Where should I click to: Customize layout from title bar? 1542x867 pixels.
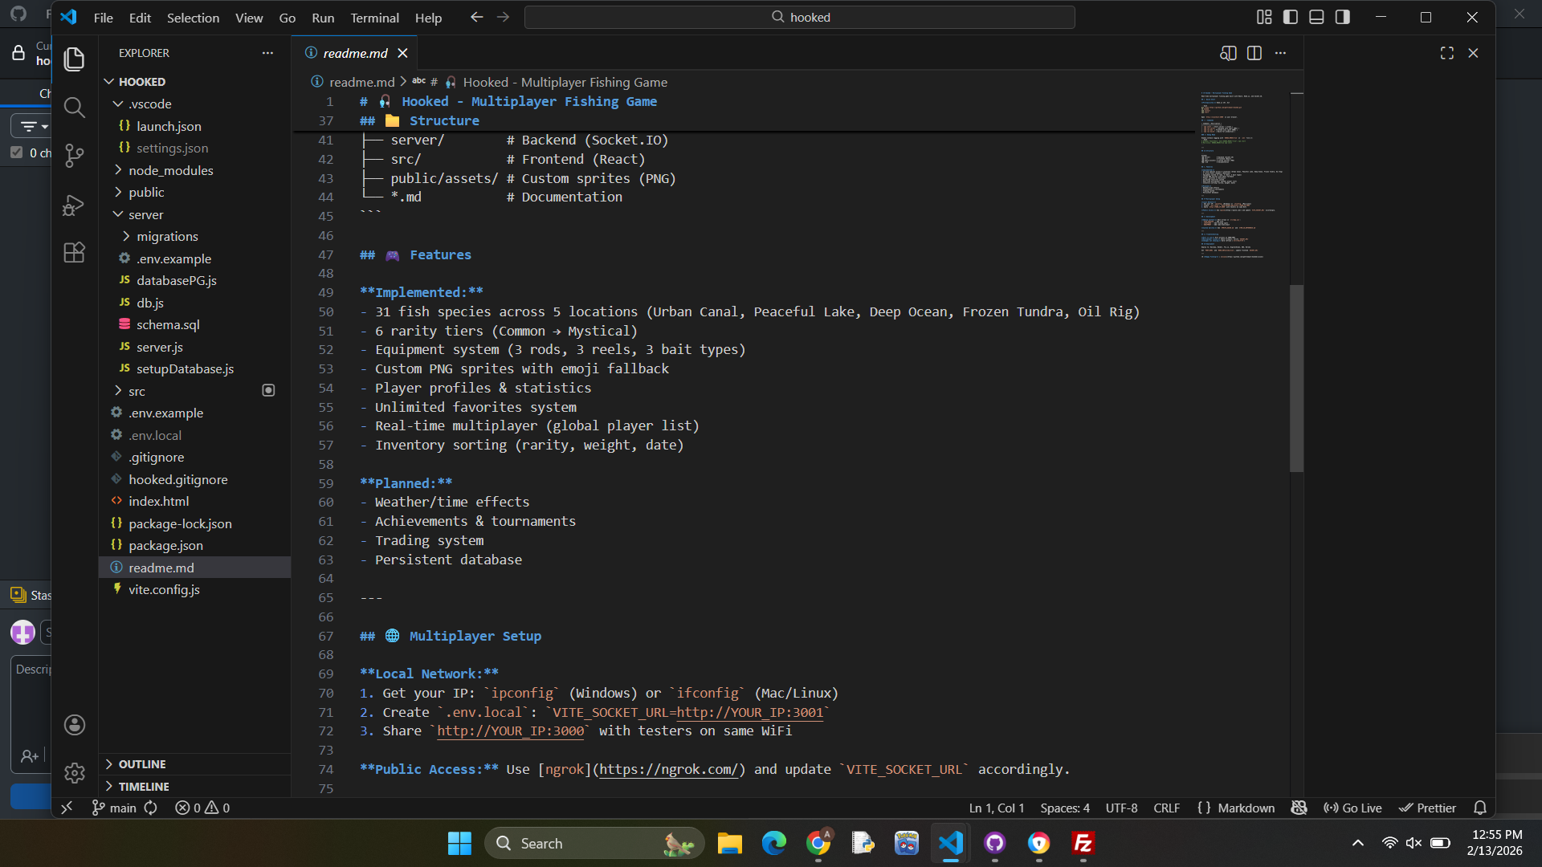coord(1264,17)
